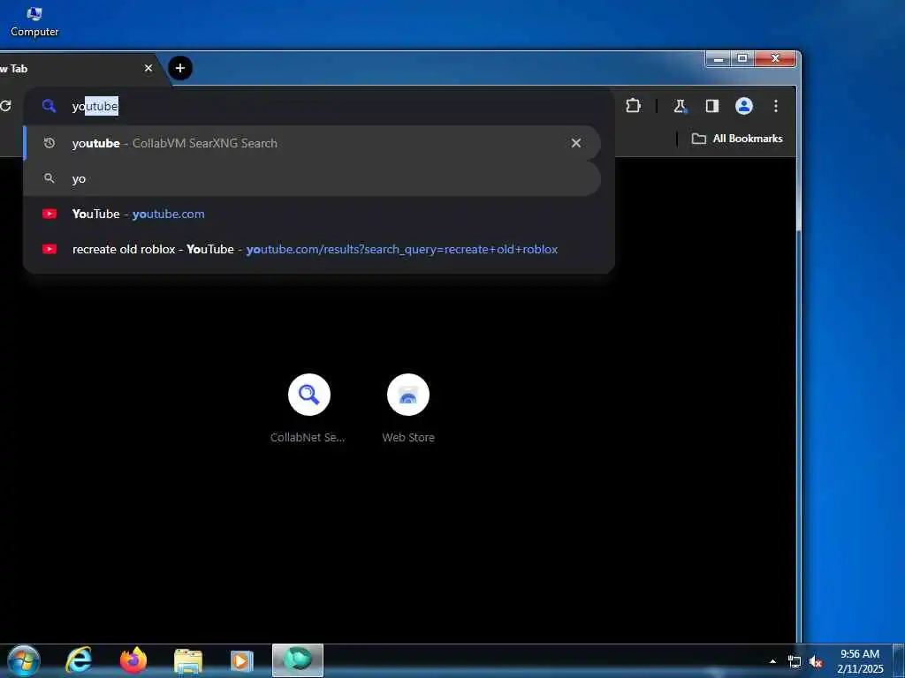The width and height of the screenshot is (905, 678).
Task: Open Chrome three-dot menu
Action: coord(776,106)
